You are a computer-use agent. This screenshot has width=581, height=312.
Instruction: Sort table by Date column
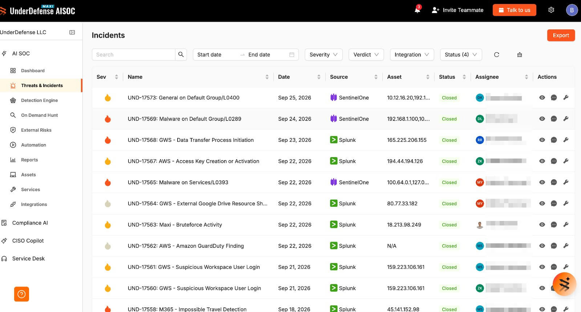[x=319, y=77]
